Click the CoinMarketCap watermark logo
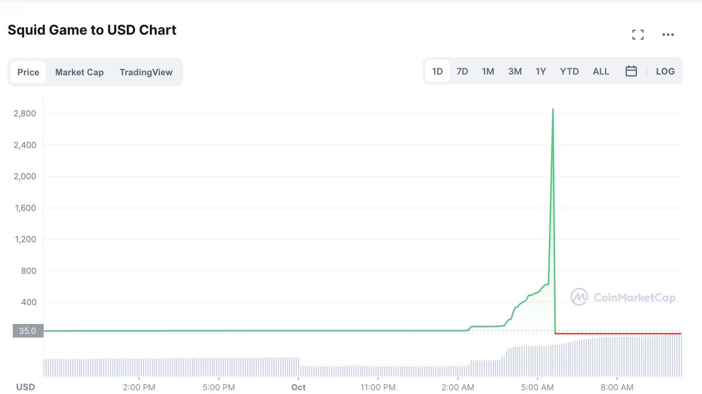 click(x=623, y=297)
